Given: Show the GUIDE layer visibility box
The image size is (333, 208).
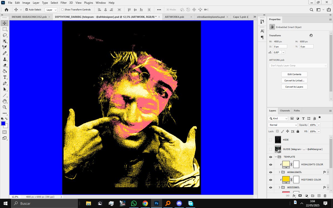Looking at the screenshot, I should [x=271, y=149].
